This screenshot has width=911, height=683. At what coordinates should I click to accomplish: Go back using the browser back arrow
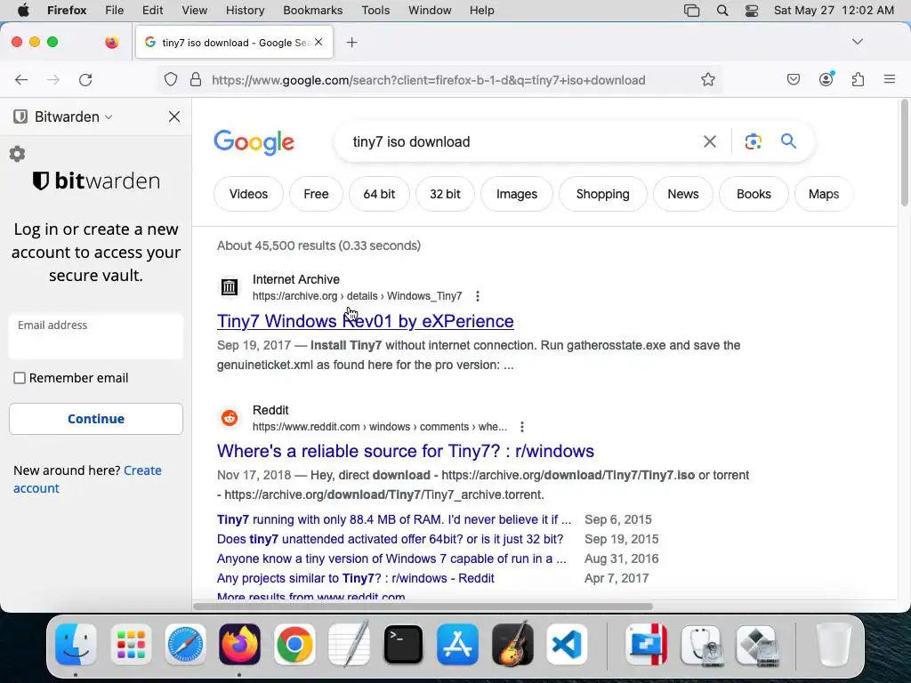pyautogui.click(x=21, y=79)
